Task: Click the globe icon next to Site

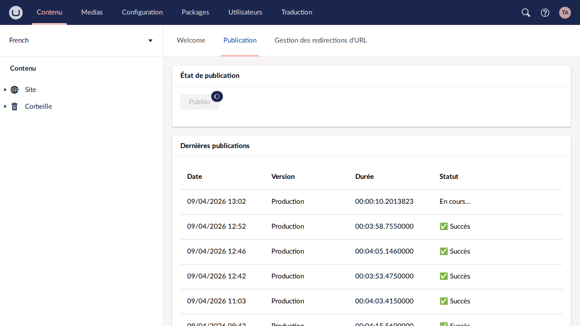Action: click(x=14, y=90)
